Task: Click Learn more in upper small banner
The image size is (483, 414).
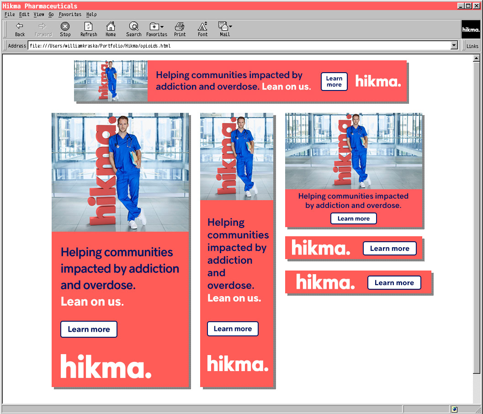Action: point(390,248)
